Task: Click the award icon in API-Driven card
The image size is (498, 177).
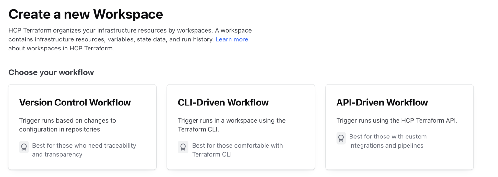Action: coord(341,138)
